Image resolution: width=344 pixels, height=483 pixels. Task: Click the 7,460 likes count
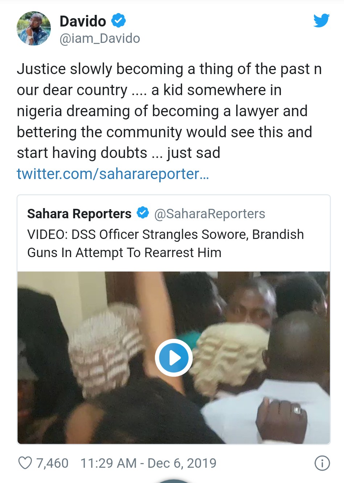pyautogui.click(x=52, y=463)
